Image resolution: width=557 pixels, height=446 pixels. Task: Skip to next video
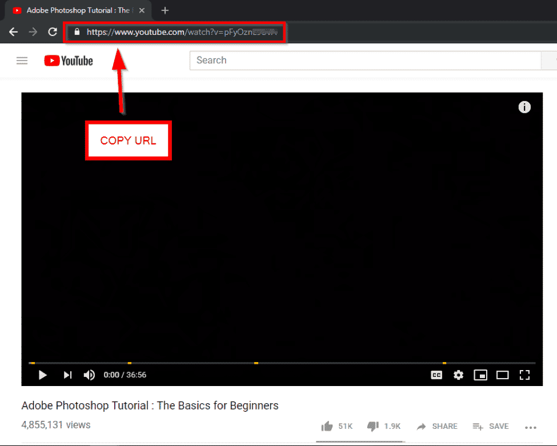point(67,375)
